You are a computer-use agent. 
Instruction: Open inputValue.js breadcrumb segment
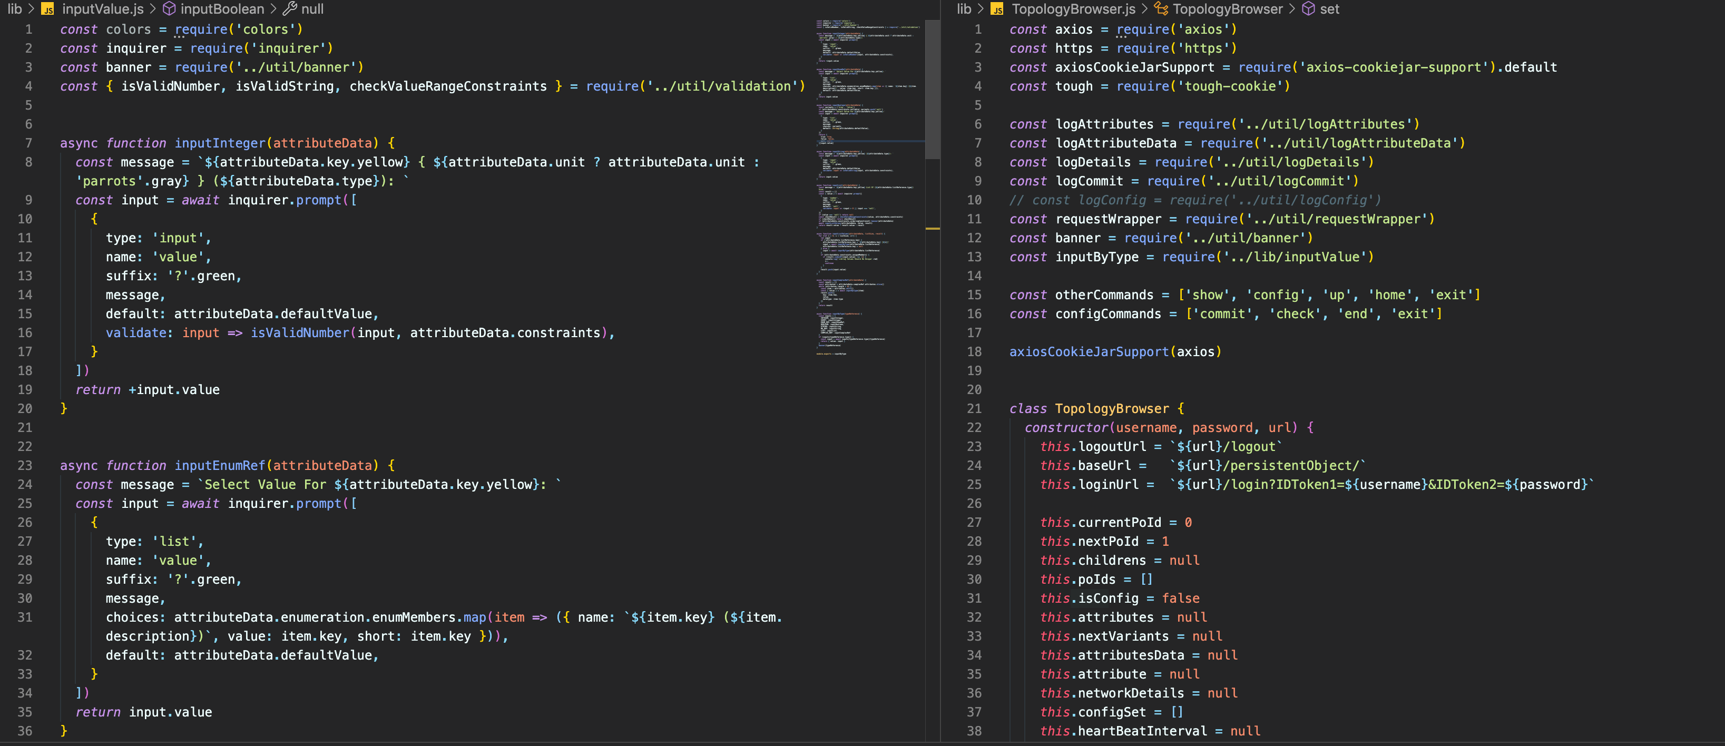[102, 9]
